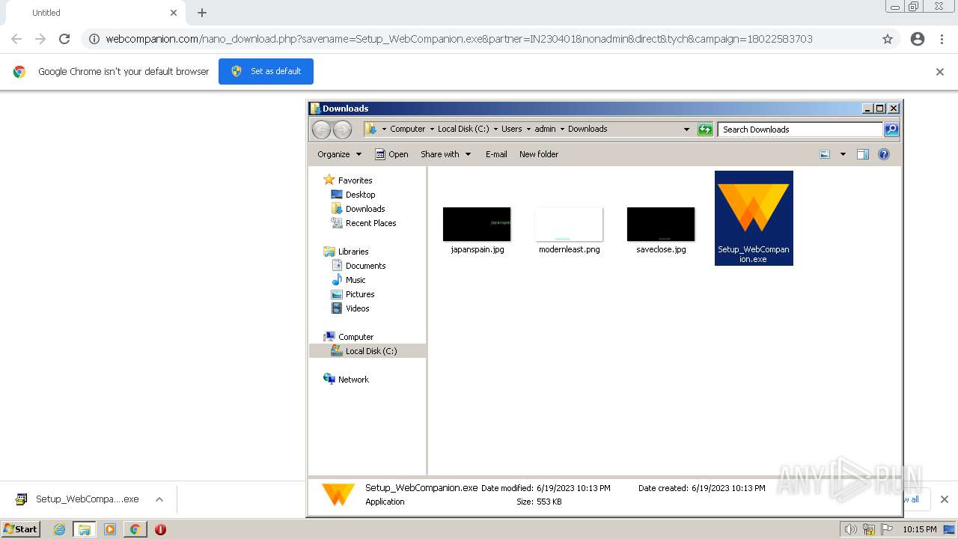This screenshot has width=958, height=539.
Task: Switch to Chrome via taskbar icon
Action: click(x=135, y=529)
